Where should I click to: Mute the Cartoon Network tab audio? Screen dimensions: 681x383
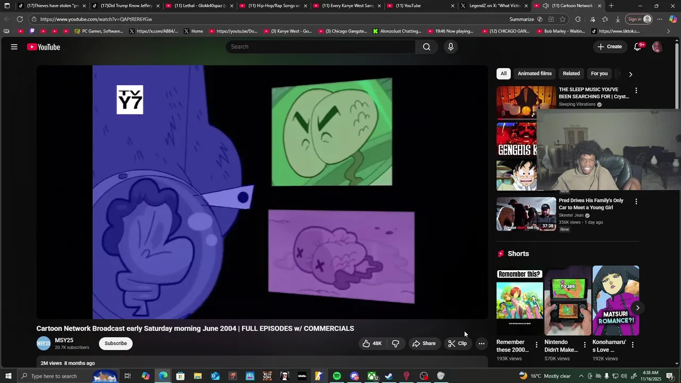[545, 6]
